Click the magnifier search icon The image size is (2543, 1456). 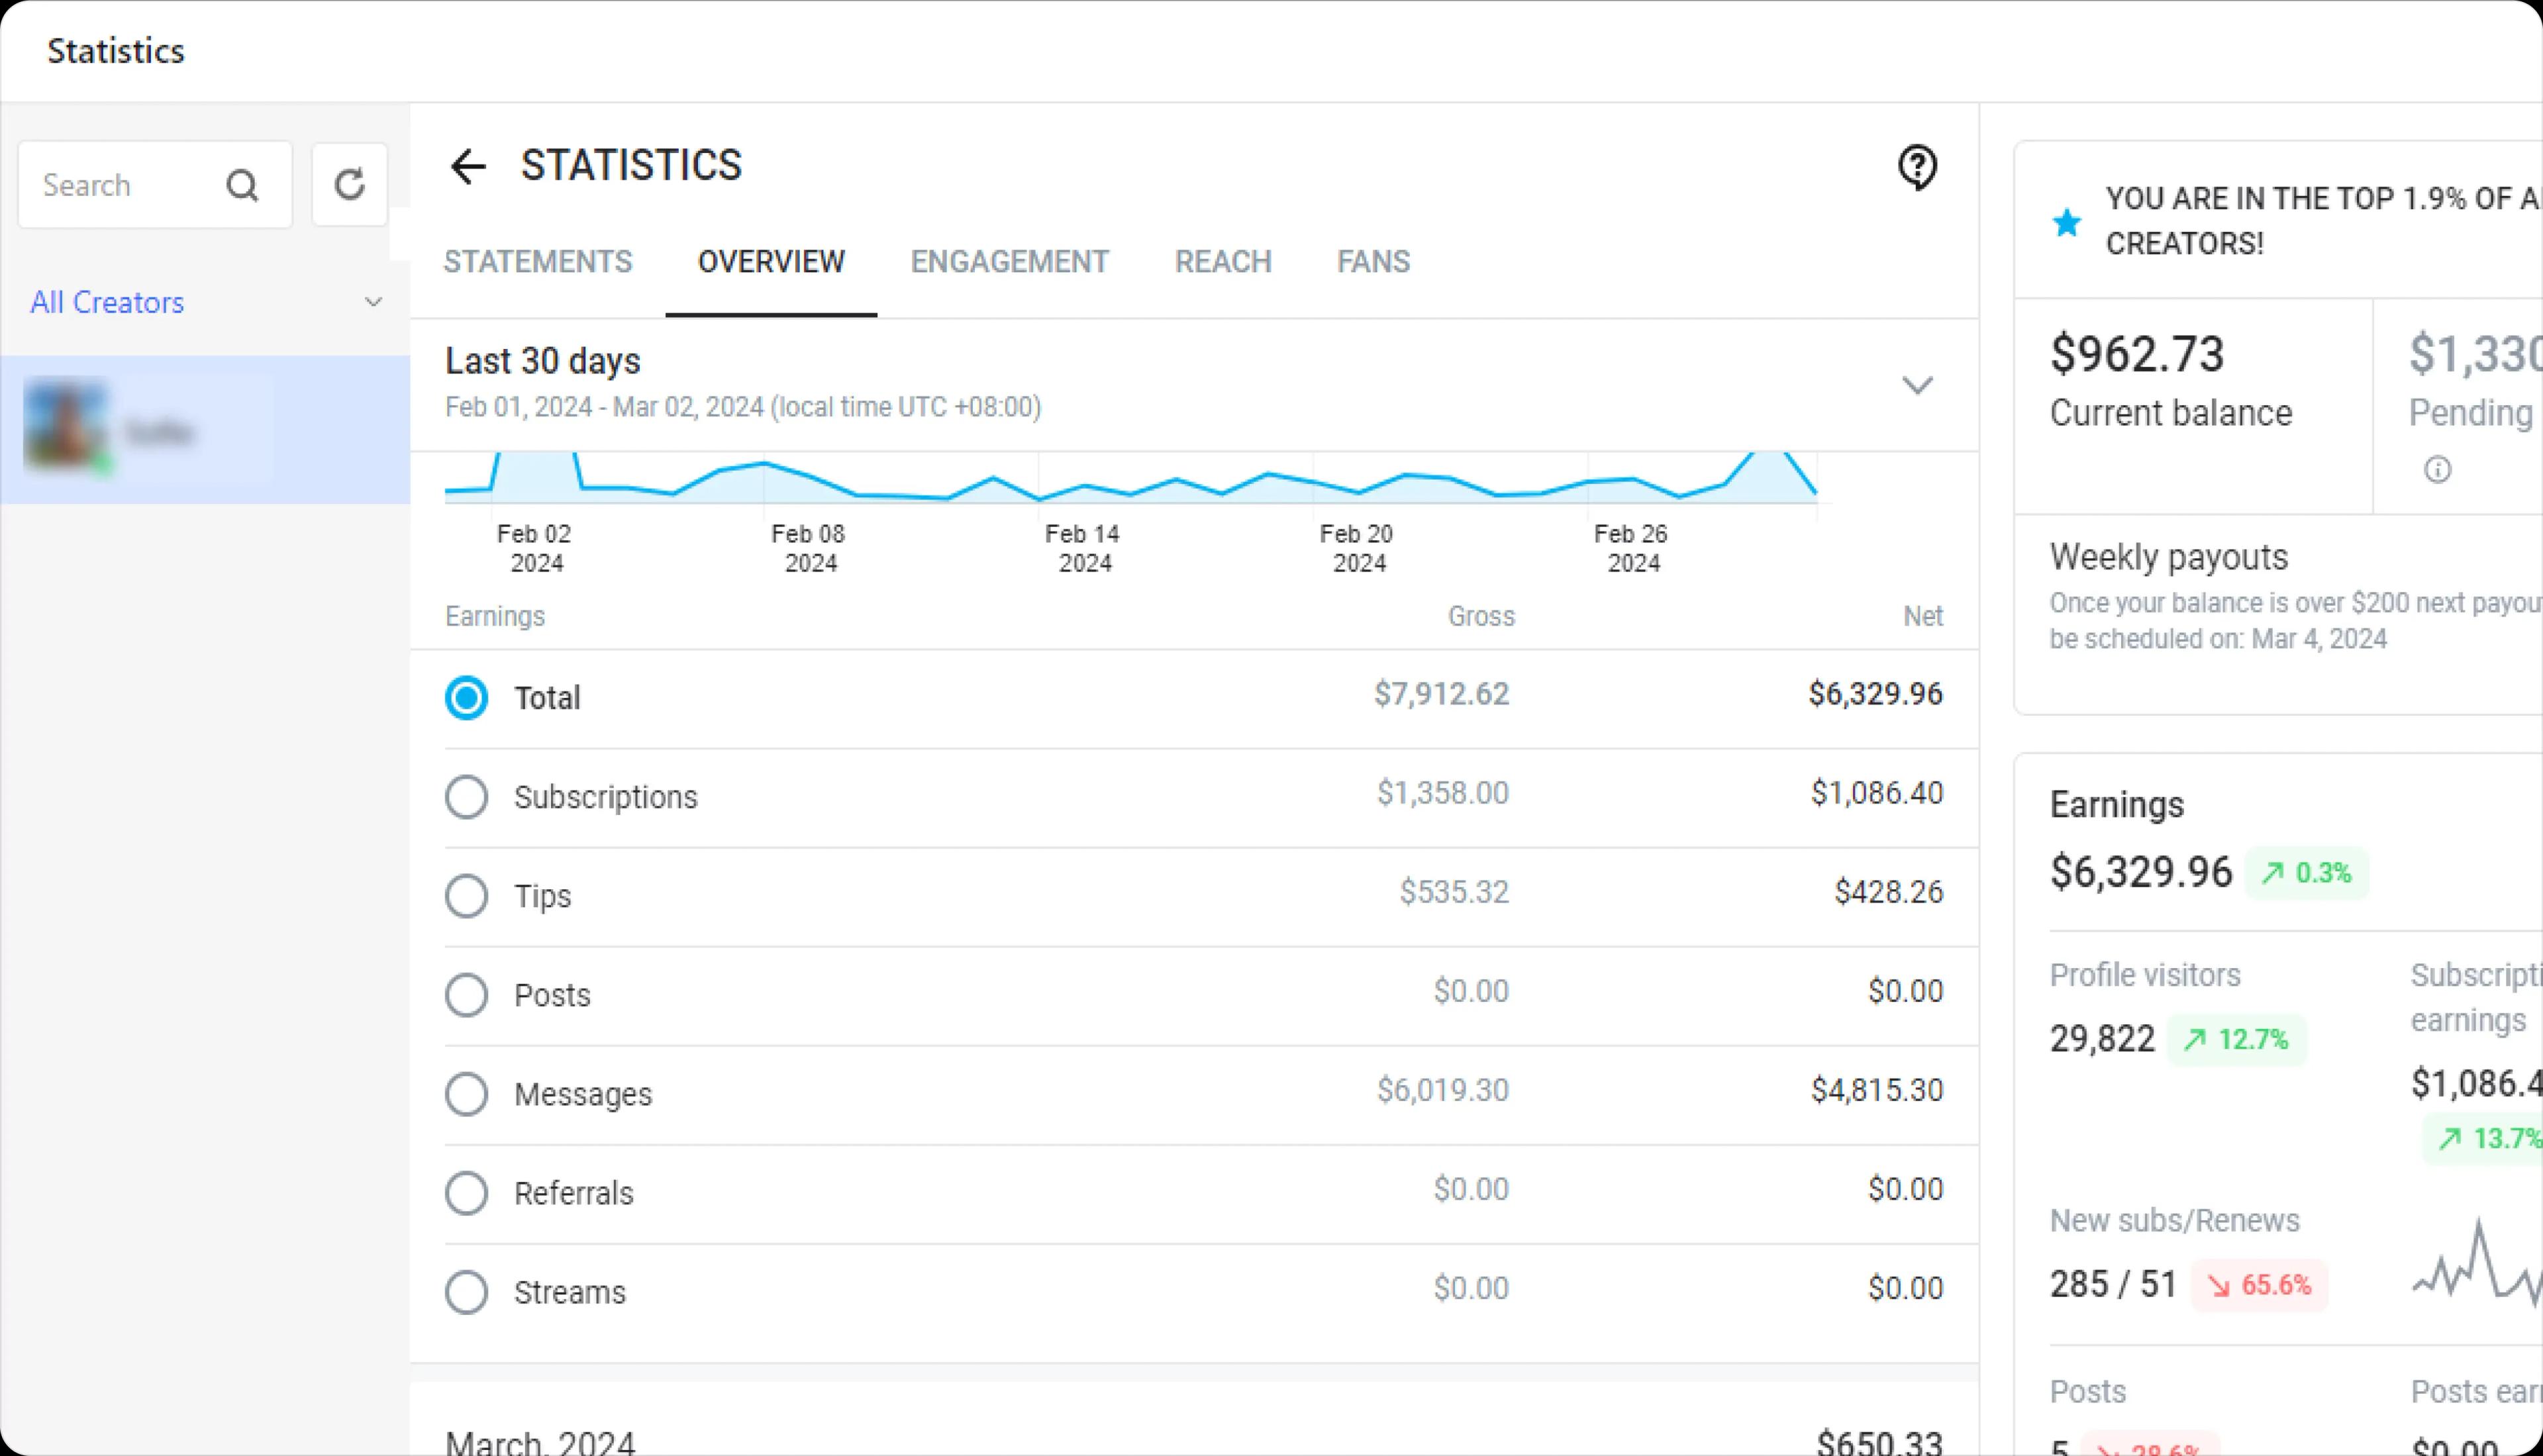point(242,185)
